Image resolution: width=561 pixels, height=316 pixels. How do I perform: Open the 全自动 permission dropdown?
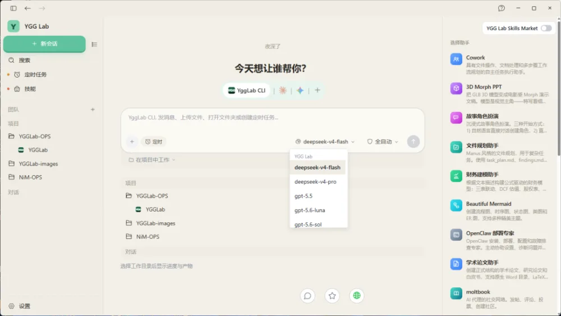click(383, 141)
